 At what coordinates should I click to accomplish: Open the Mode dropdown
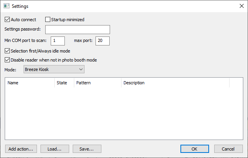tap(54, 69)
